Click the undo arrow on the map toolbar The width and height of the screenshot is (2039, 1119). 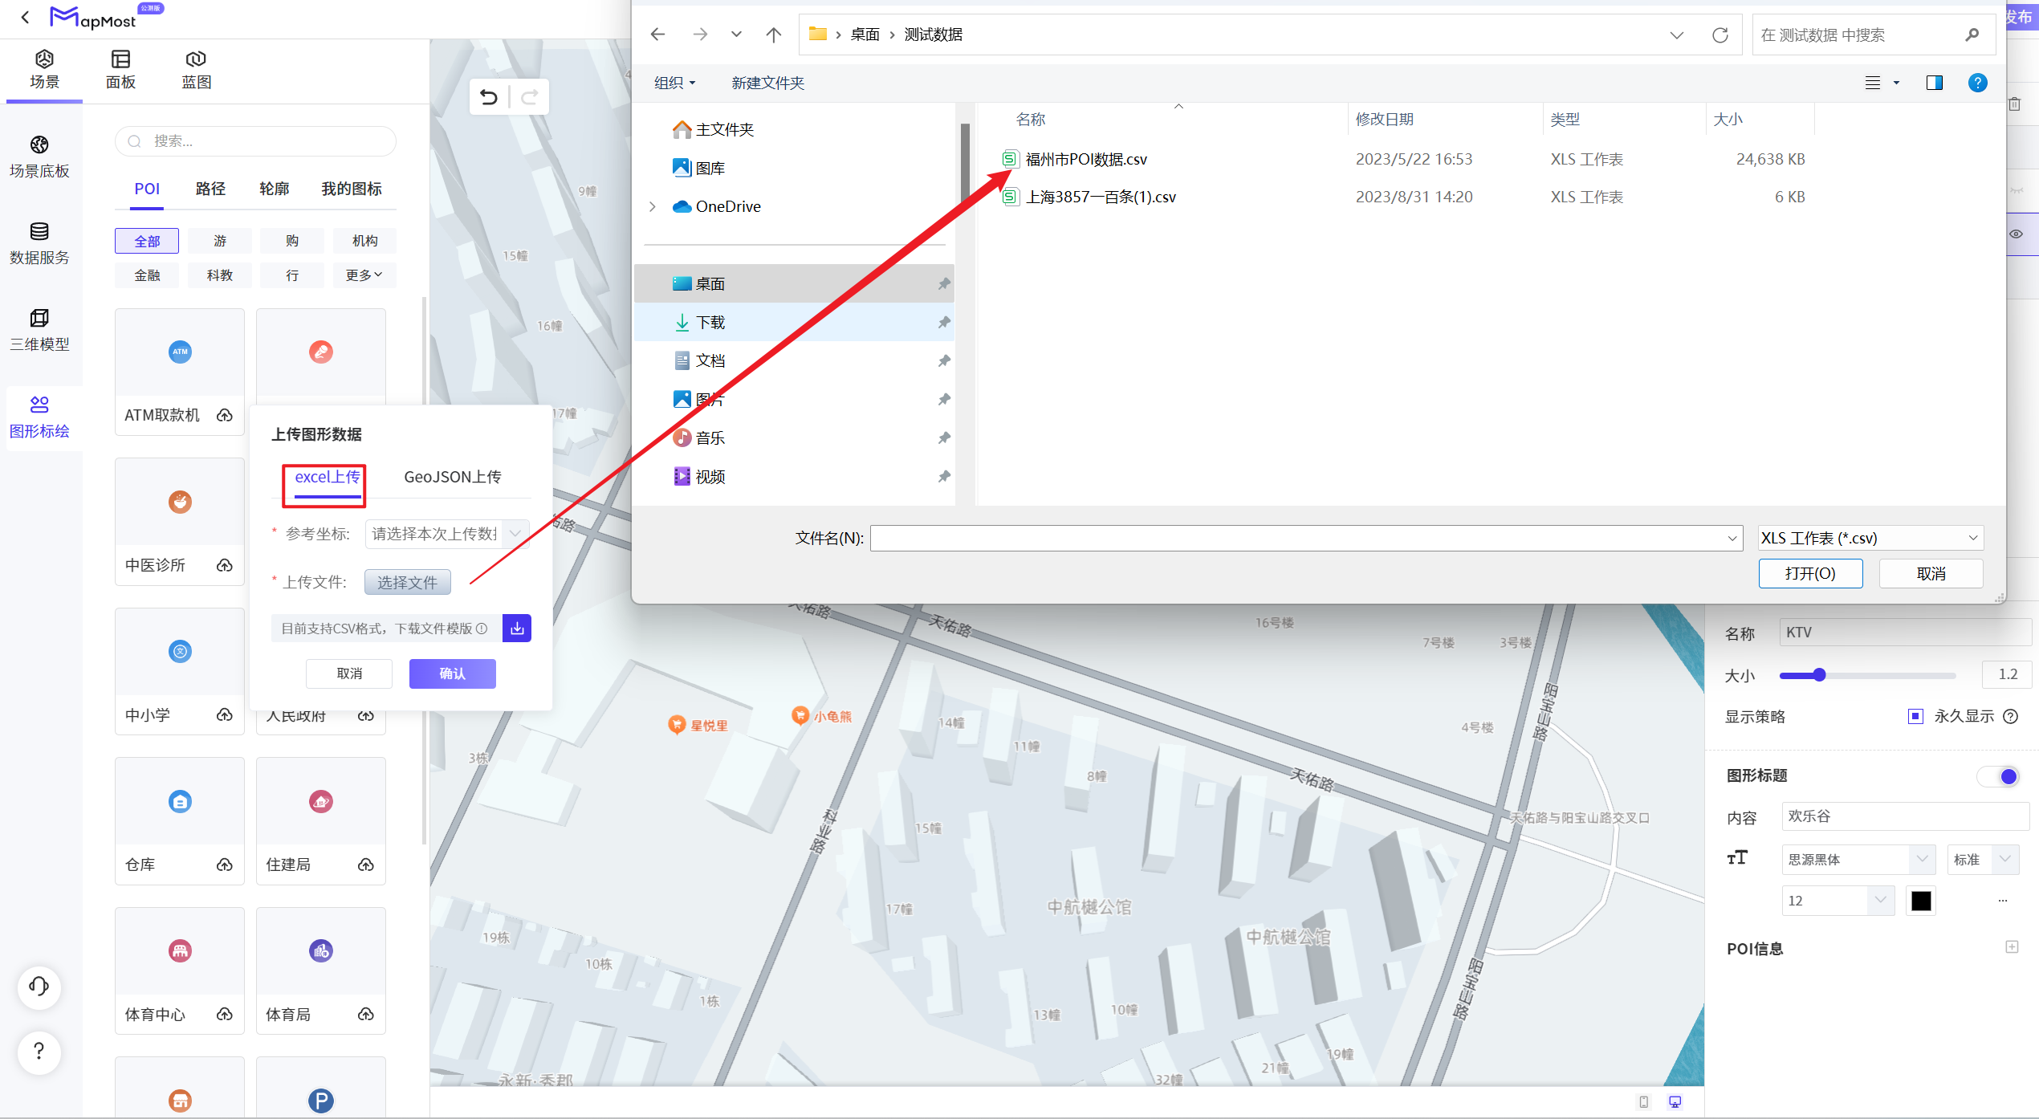pos(489,97)
